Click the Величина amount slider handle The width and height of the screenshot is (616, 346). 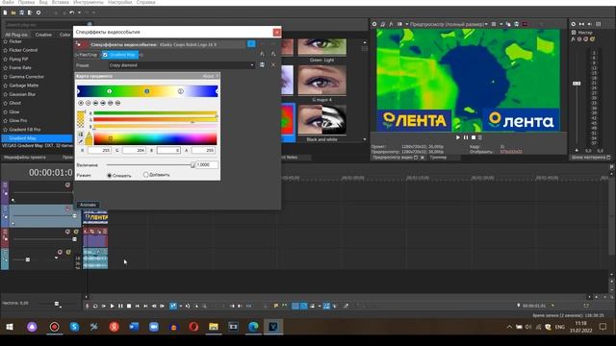point(192,165)
